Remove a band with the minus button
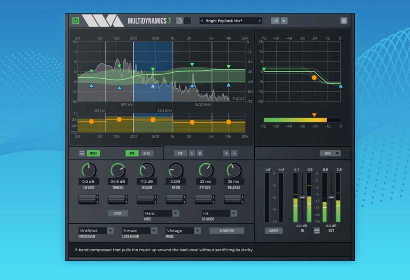The image size is (410, 280). [234, 153]
